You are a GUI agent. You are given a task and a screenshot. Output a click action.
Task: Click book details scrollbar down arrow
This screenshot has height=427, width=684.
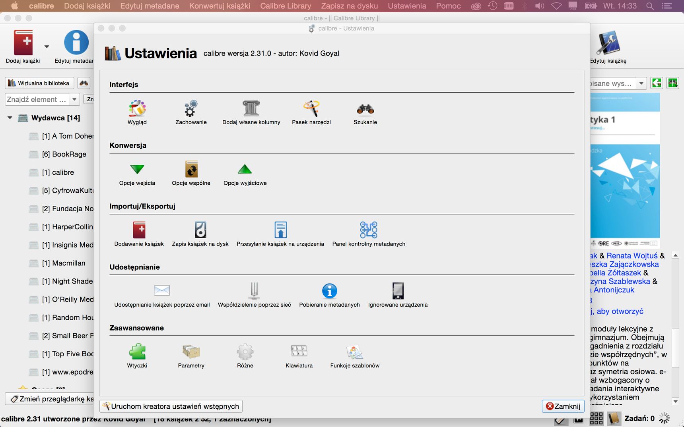675,401
